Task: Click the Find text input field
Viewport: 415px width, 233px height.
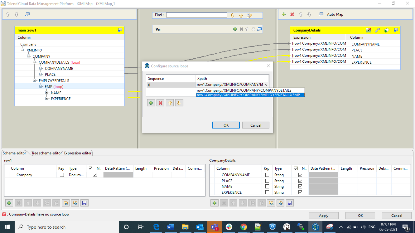Action: point(196,15)
